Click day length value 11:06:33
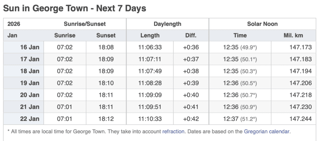This screenshot has width=318, height=141. [150, 47]
